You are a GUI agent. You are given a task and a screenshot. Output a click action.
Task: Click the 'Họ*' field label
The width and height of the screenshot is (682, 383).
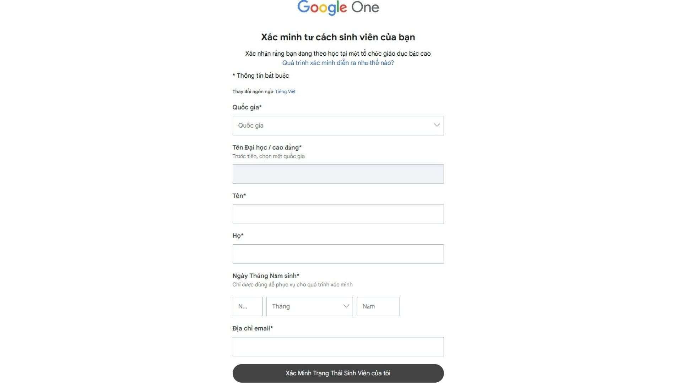point(238,235)
